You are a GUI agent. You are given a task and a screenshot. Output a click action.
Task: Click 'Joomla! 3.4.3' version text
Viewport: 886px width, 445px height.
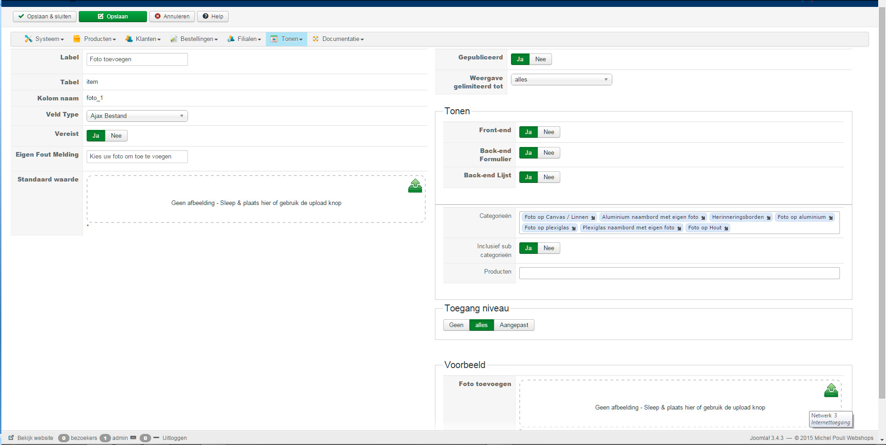point(766,438)
